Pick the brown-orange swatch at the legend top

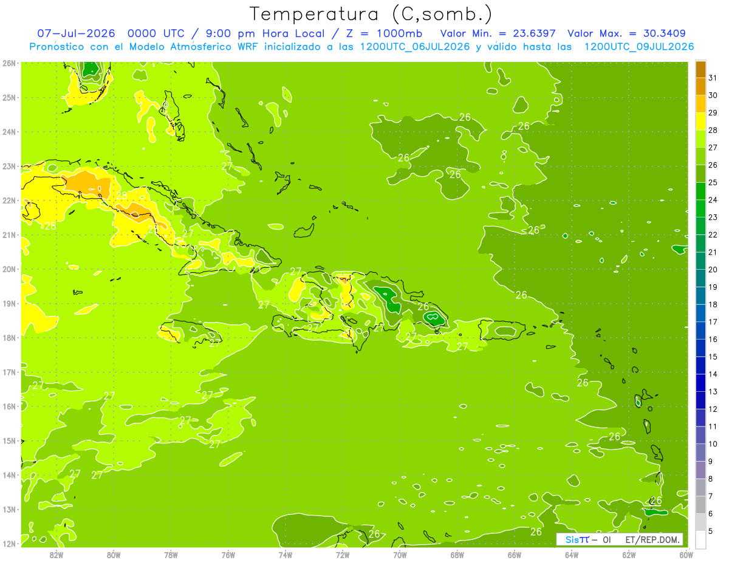tap(700, 70)
